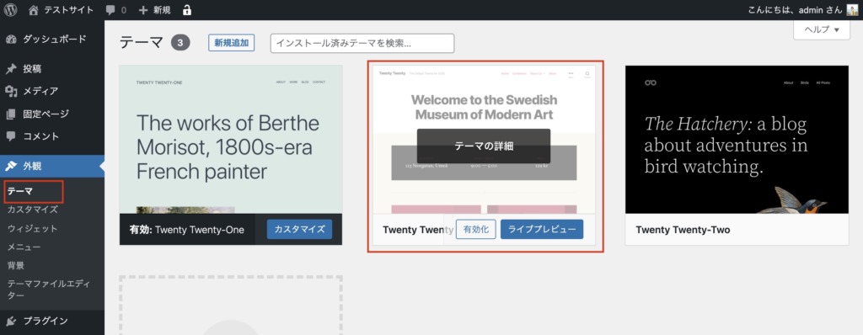Click the Dashboard gauge icon
The image size is (863, 335).
point(11,39)
